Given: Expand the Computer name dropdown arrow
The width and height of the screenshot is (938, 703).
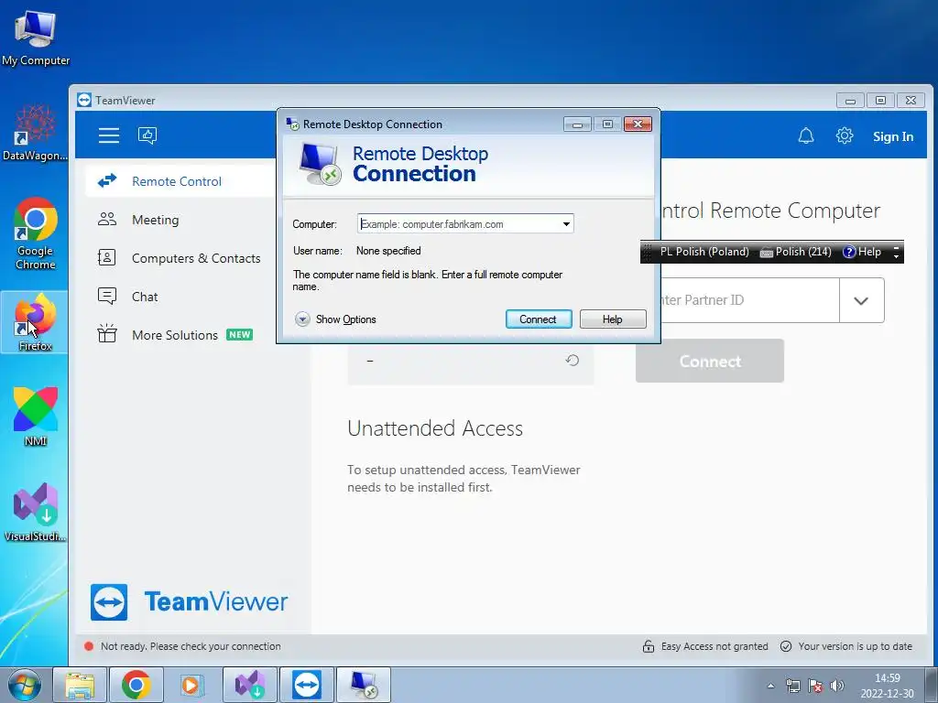Looking at the screenshot, I should pos(566,224).
